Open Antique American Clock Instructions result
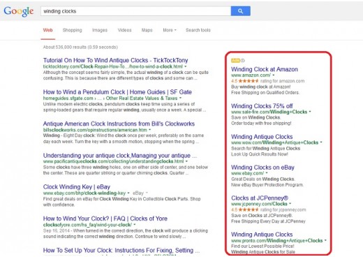This screenshot has width=363, height=257. tap(119, 124)
